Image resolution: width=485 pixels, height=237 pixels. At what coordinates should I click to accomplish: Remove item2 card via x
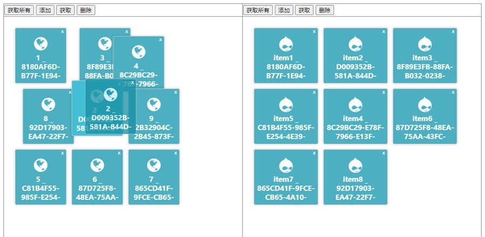click(x=384, y=32)
